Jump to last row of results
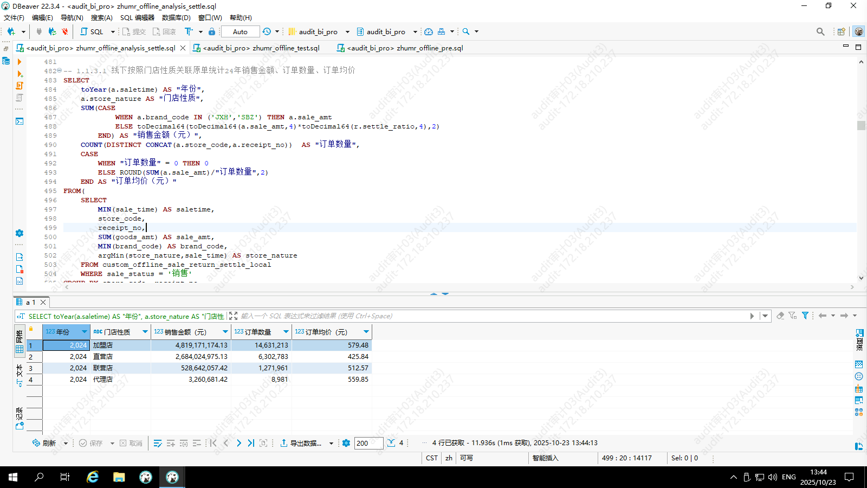Screen dimensions: 867x488 pyautogui.click(x=251, y=443)
